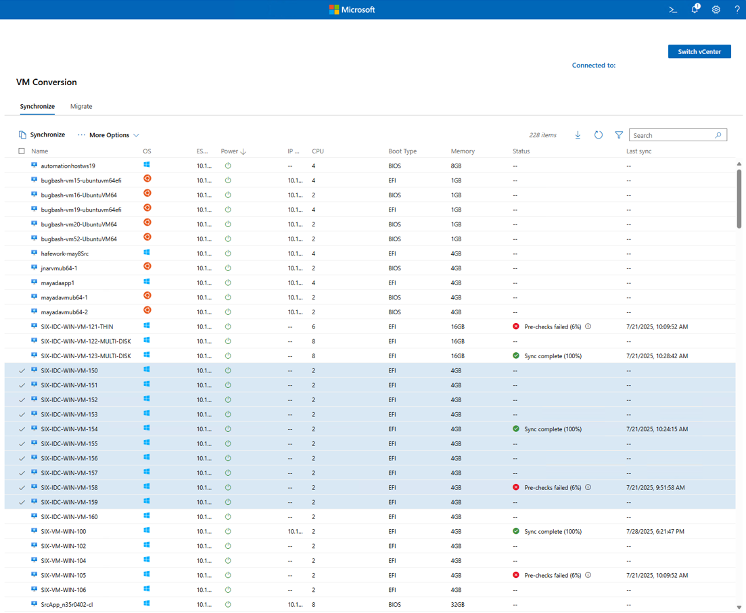The height and width of the screenshot is (613, 746).
Task: Switch to the Migrate tab
Action: point(81,106)
